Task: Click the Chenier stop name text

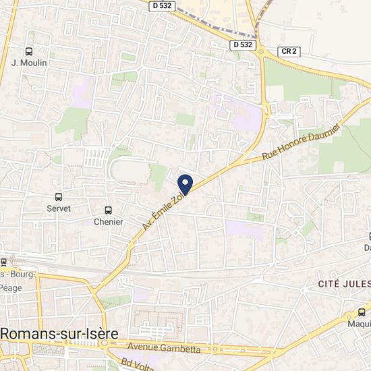Action: tap(109, 222)
